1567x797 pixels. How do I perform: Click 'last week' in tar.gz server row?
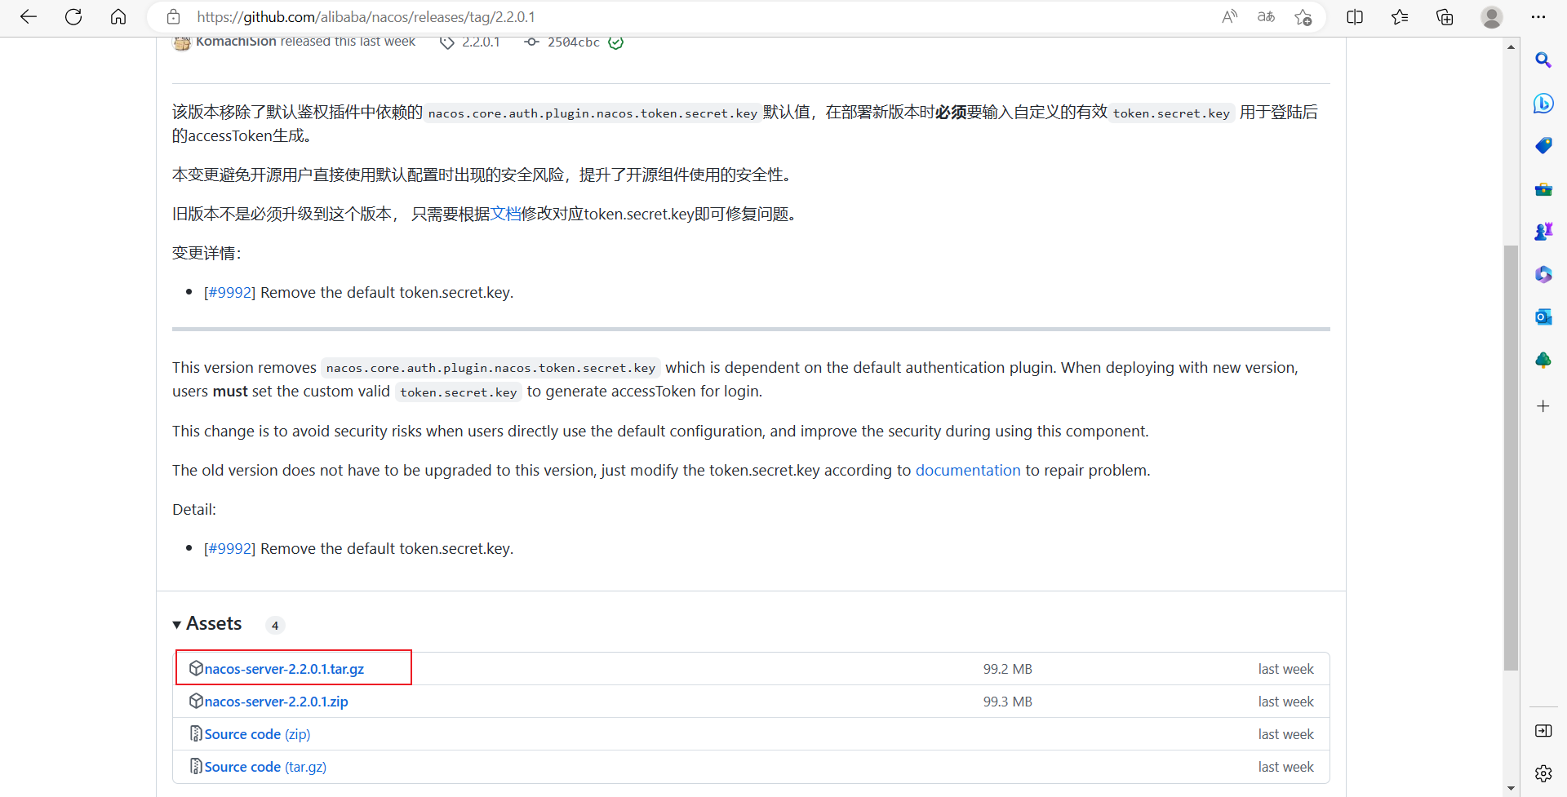point(1285,669)
